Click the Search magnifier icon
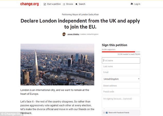This screenshot has width=163, height=116. (x=76, y=4)
